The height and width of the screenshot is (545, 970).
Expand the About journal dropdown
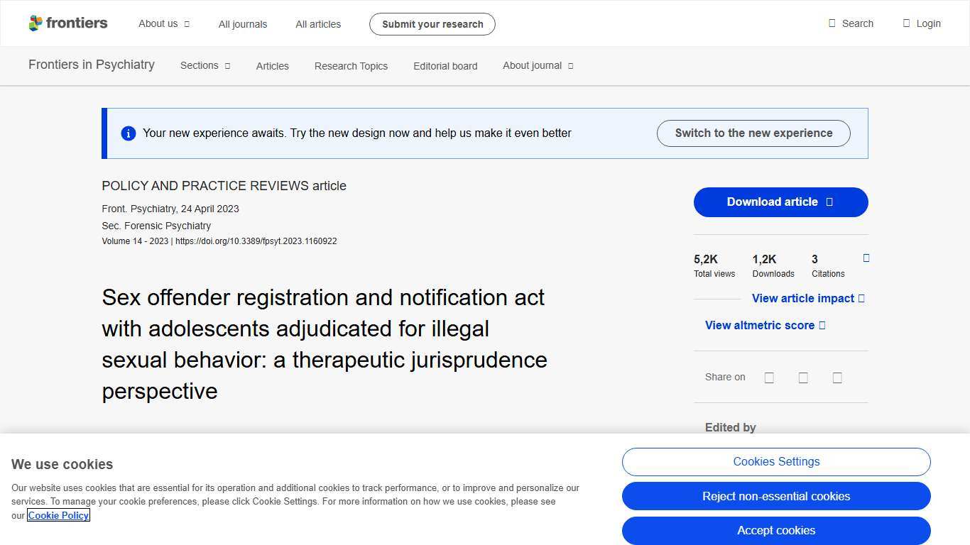538,65
